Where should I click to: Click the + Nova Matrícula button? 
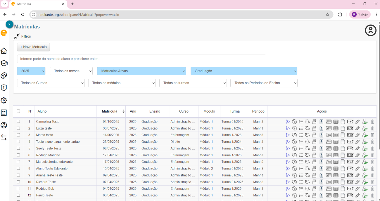[x=33, y=47]
